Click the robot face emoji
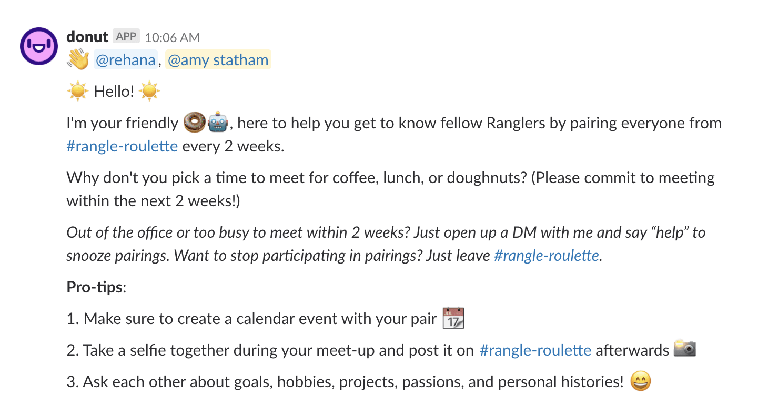768x405 pixels. coord(218,123)
